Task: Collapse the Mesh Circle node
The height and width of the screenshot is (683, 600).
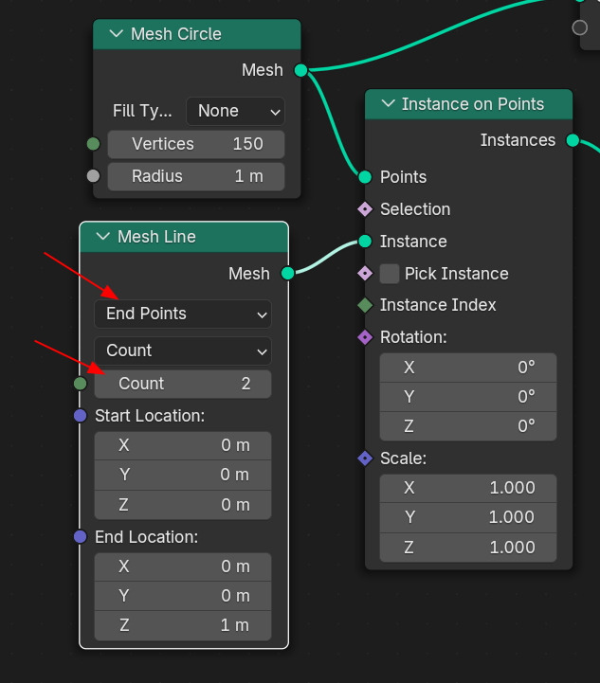Action: pyautogui.click(x=116, y=33)
